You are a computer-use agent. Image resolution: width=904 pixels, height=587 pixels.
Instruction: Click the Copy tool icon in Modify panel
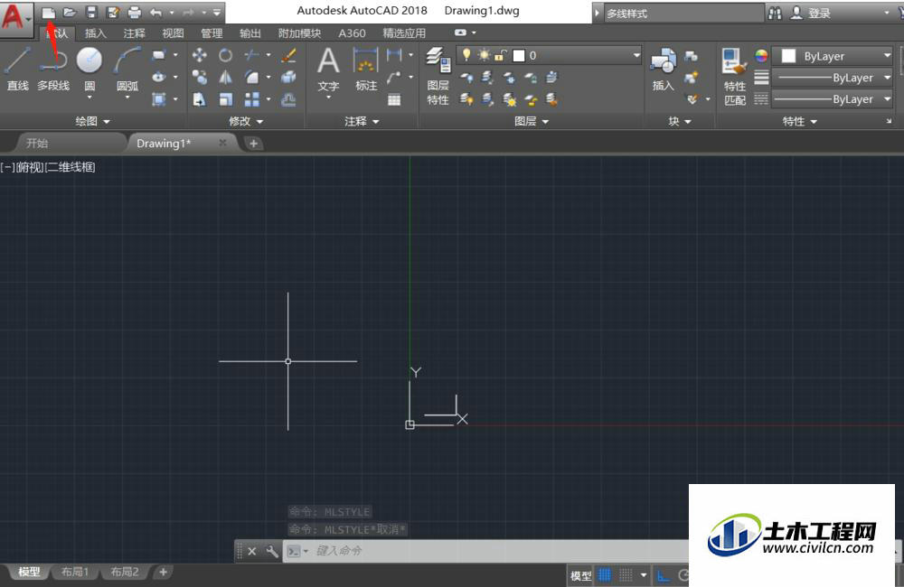[200, 77]
